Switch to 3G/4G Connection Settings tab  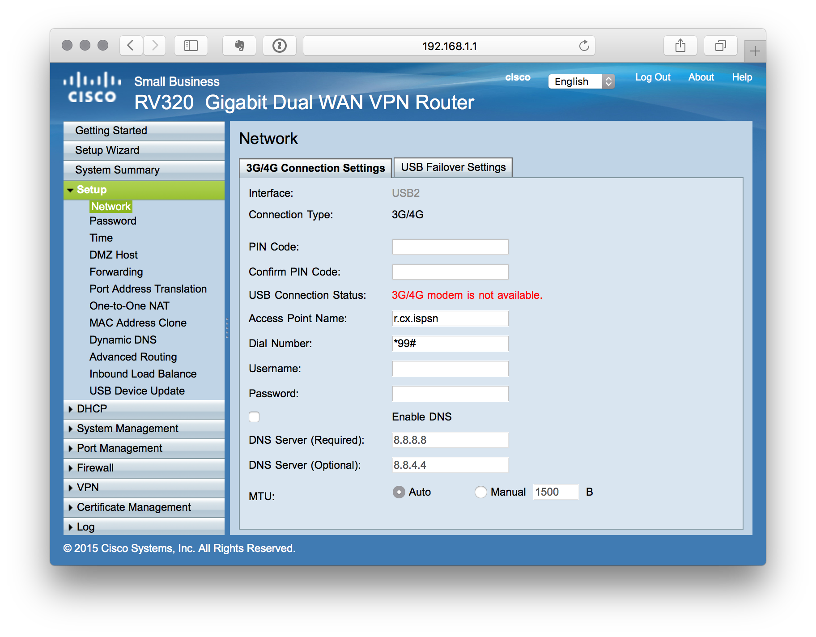point(315,168)
